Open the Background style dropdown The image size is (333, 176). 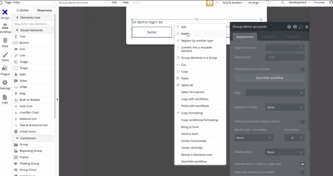coord(285,107)
